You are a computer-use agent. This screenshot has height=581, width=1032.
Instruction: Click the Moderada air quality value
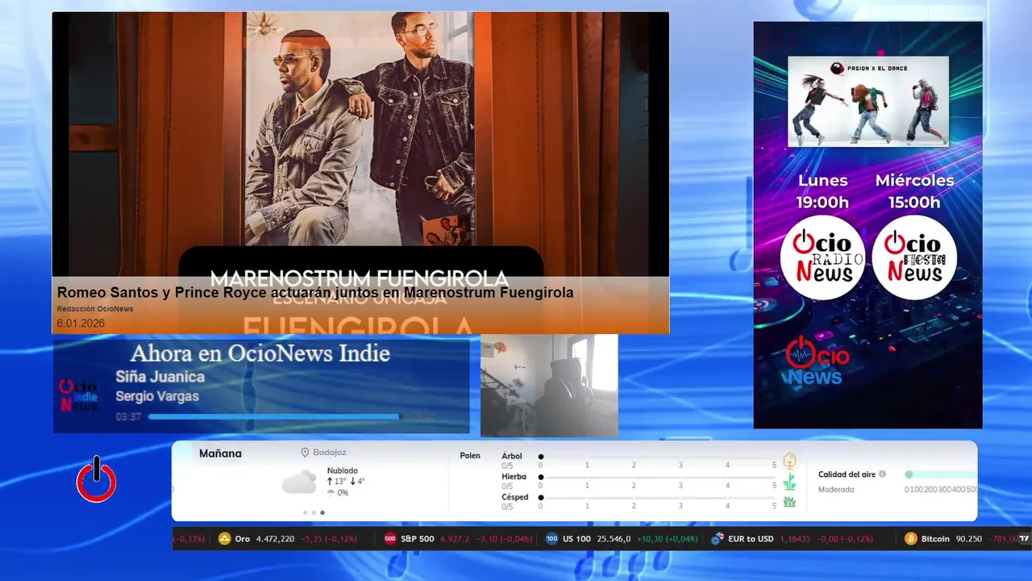836,489
